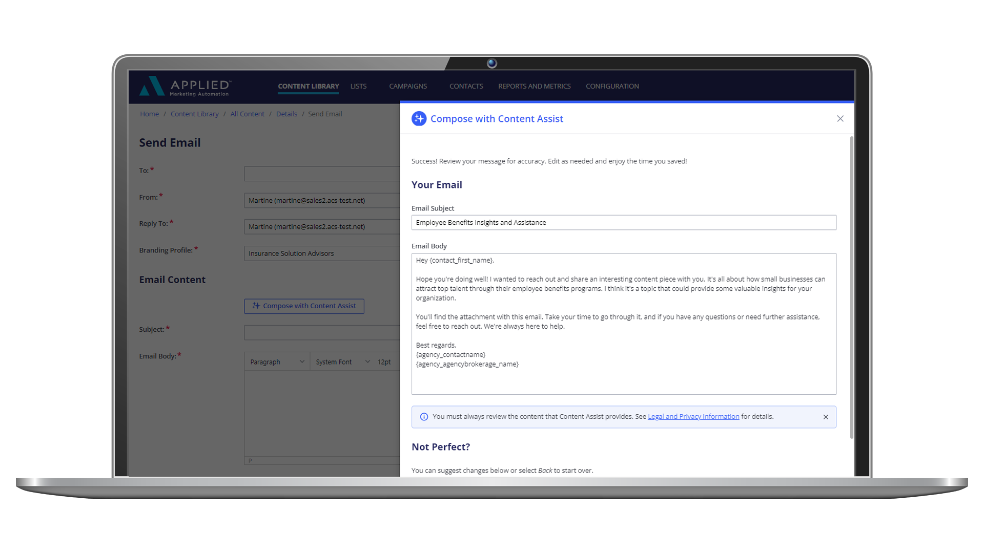Click the To recipient field
The image size is (984, 553).
[x=322, y=174]
